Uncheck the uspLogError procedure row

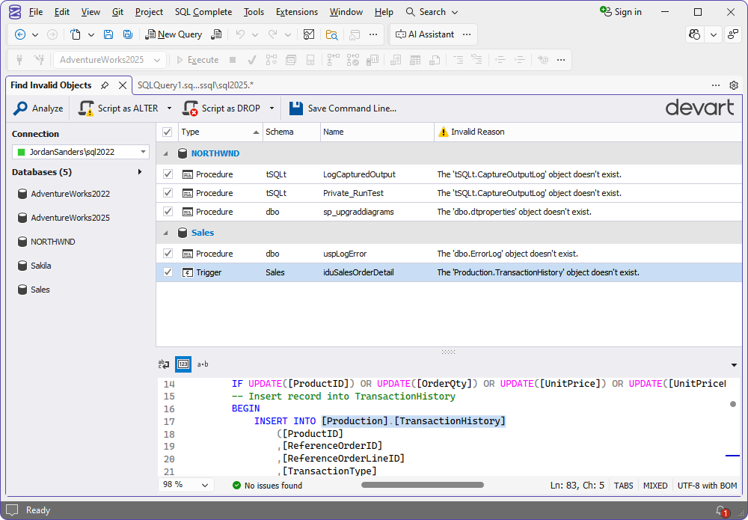coord(168,253)
